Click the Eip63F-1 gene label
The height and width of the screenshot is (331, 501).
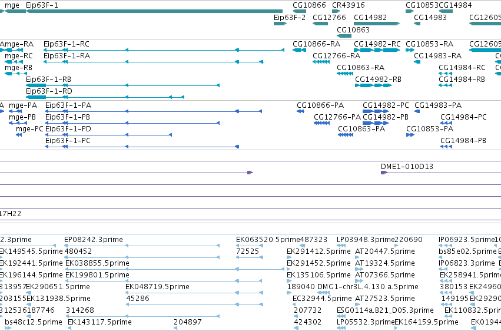point(42,5)
